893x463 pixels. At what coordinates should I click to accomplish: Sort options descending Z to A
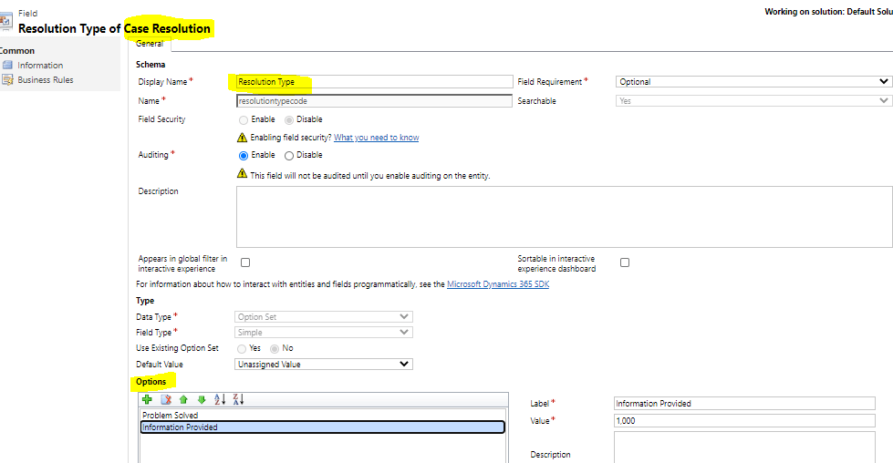click(x=239, y=400)
